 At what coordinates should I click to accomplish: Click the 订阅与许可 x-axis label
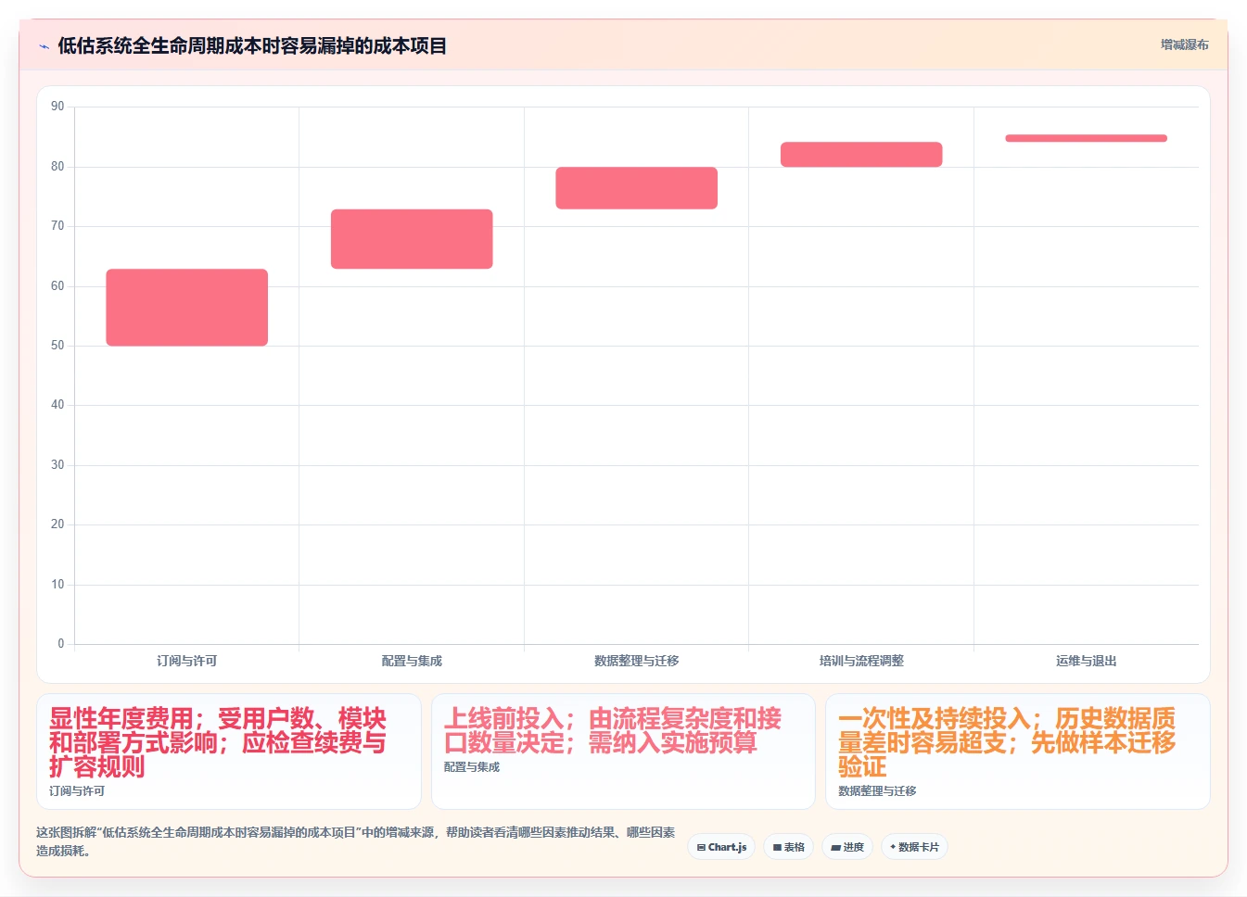187,661
